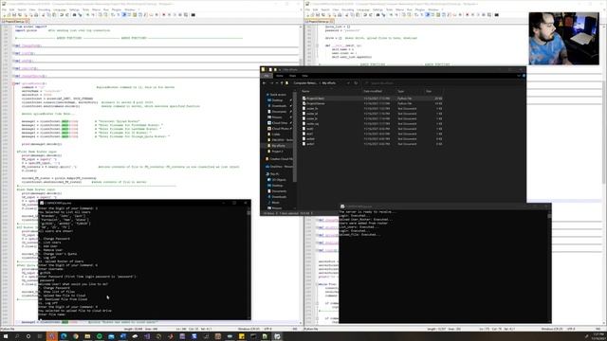607x341 pixels.
Task: Click Open file icon in left Notepad++ toolbar
Action: pos(9,15)
